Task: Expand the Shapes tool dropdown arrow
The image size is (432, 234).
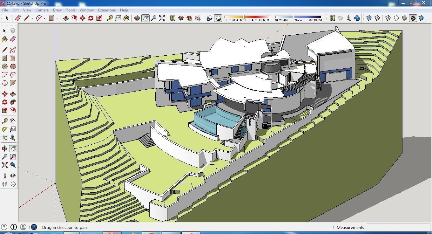Action: (x=57, y=18)
